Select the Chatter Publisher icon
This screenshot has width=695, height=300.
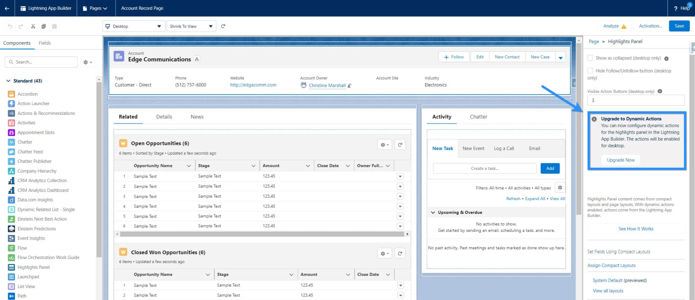[11, 161]
